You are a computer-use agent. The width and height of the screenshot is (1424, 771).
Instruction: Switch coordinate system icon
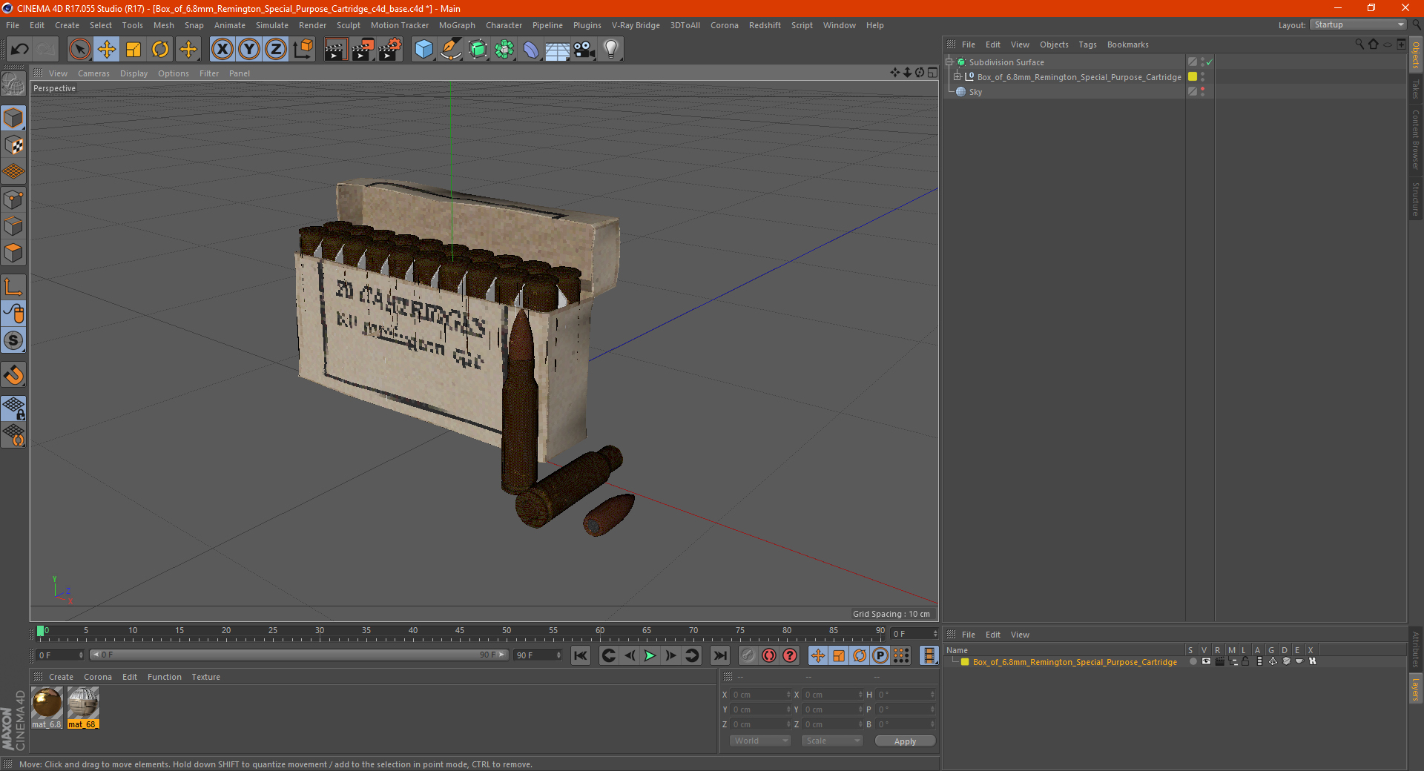click(x=303, y=50)
